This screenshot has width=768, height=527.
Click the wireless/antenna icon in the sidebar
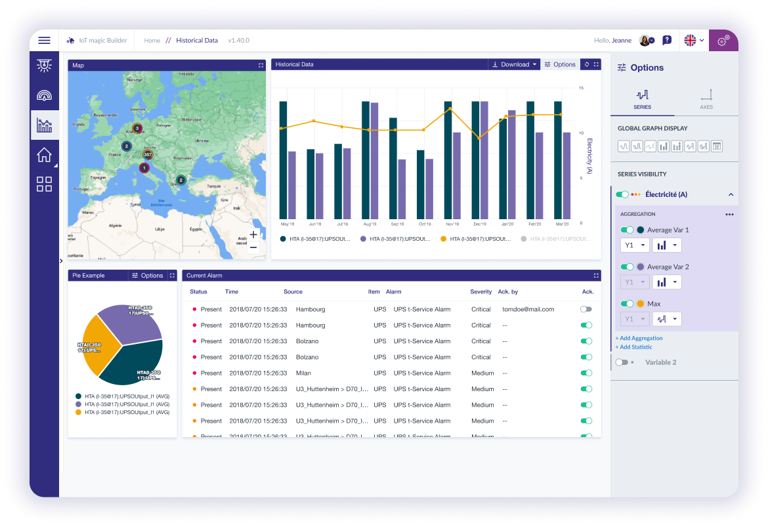(x=44, y=95)
